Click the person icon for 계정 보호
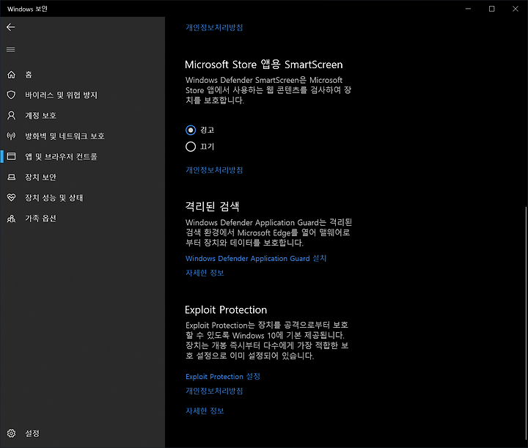The image size is (528, 448). click(x=12, y=115)
